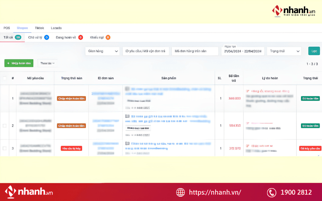Click the edit reason icon in row 3

[x=247, y=146]
